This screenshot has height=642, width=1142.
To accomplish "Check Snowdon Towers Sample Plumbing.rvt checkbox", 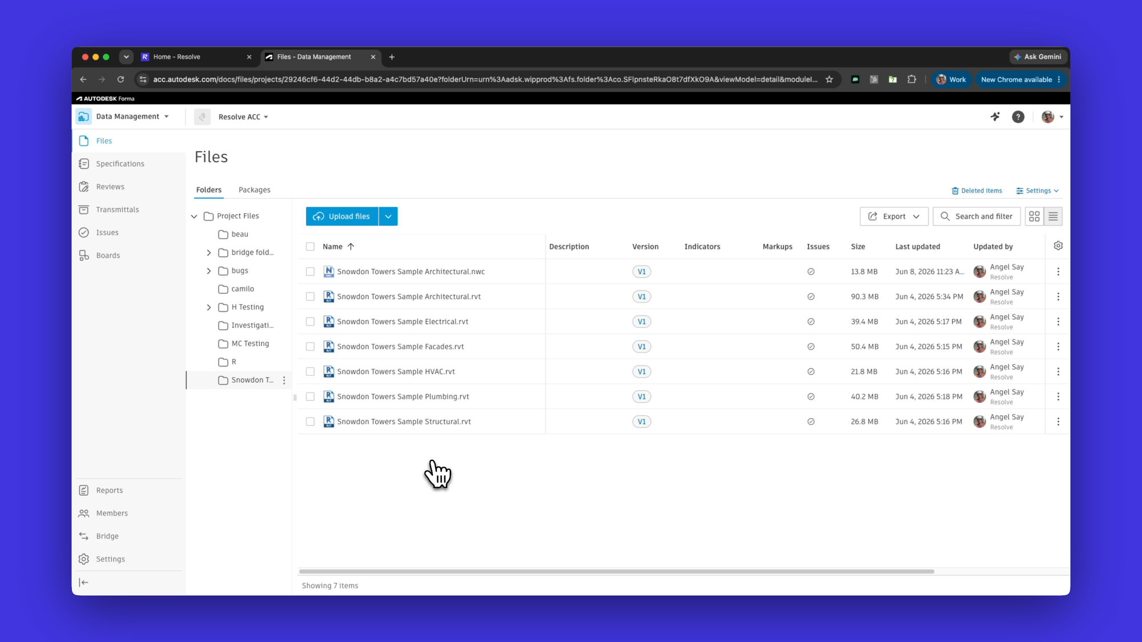I will click(x=310, y=396).
